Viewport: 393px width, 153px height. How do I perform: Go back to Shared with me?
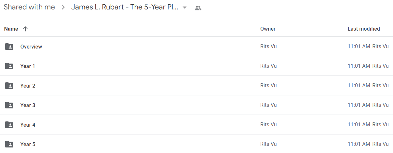[x=29, y=7]
